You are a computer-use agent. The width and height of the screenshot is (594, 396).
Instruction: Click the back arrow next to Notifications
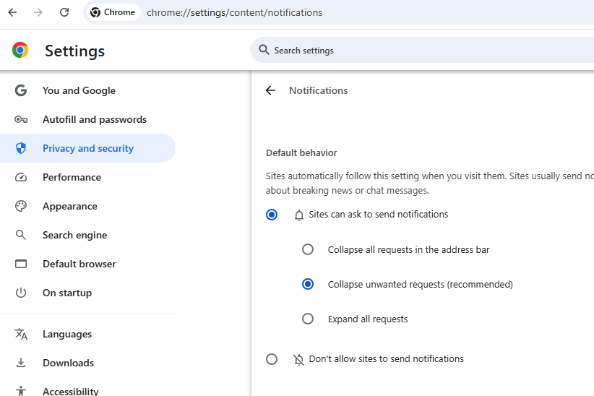tap(270, 90)
